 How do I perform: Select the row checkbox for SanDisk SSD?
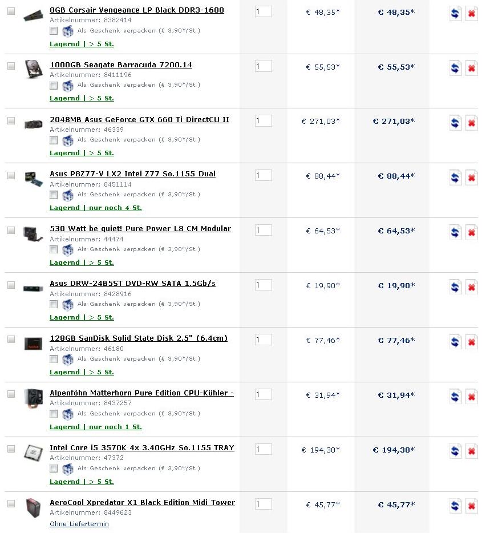click(11, 340)
